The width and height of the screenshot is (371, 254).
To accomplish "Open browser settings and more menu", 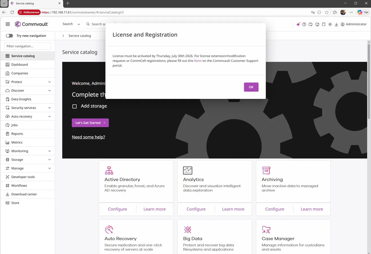I will 351,12.
